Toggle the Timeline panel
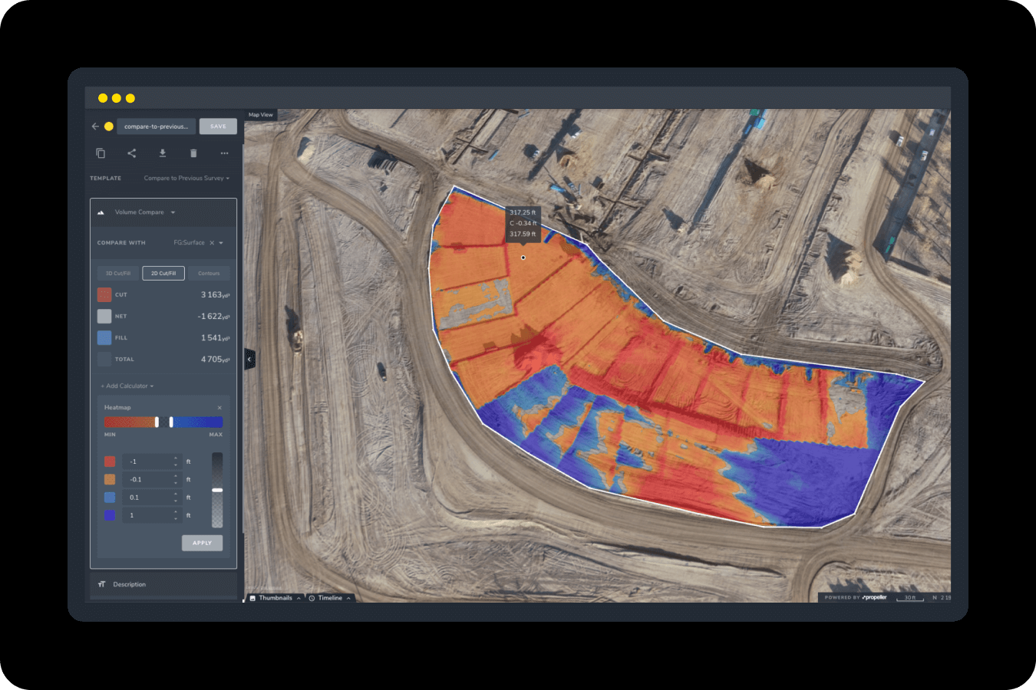Screen dimensions: 1036x690 point(328,598)
